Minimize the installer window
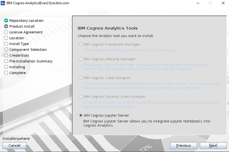This screenshot has width=229, height=152. coord(198,3)
